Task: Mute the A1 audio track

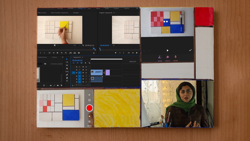Action: 86,76
